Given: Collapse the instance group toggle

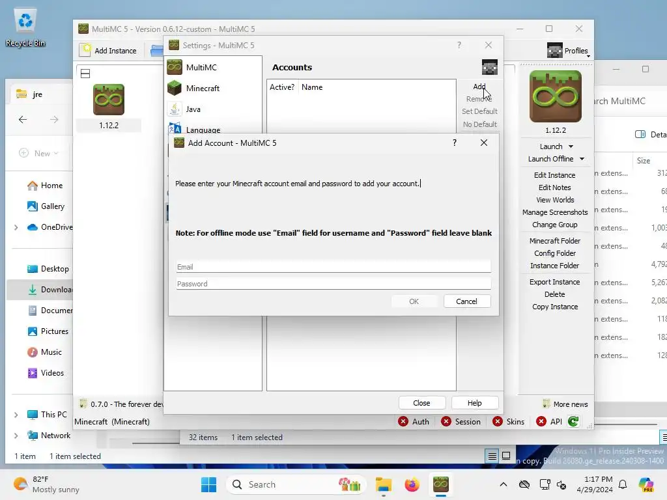Looking at the screenshot, I should (85, 74).
